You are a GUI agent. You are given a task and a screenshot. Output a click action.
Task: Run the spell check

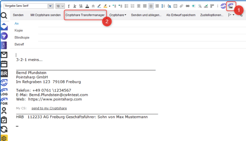point(206,6)
